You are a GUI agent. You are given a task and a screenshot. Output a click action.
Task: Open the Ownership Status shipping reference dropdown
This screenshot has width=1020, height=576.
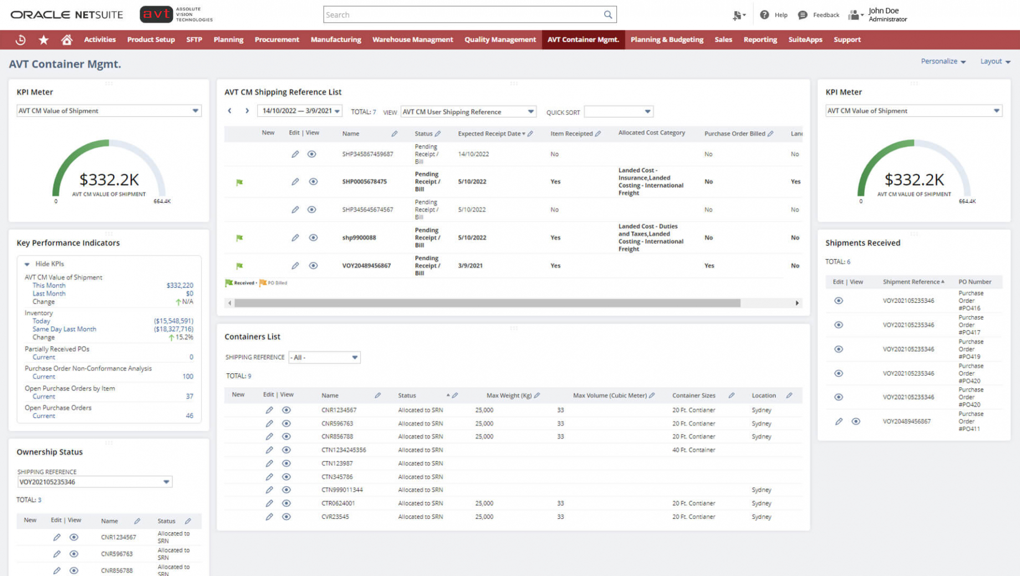click(165, 481)
